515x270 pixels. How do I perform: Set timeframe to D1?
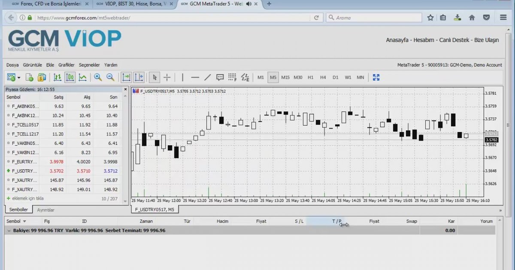[336, 78]
